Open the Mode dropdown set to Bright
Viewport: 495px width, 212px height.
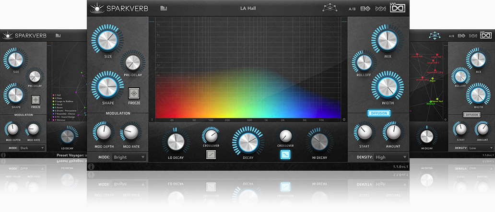click(x=129, y=157)
